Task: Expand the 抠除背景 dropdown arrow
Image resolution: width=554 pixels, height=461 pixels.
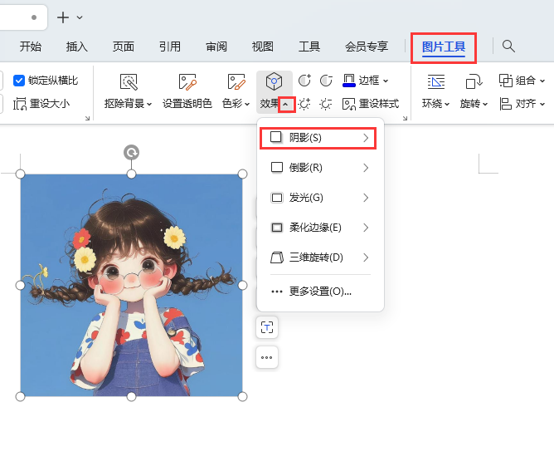Action: (149, 104)
